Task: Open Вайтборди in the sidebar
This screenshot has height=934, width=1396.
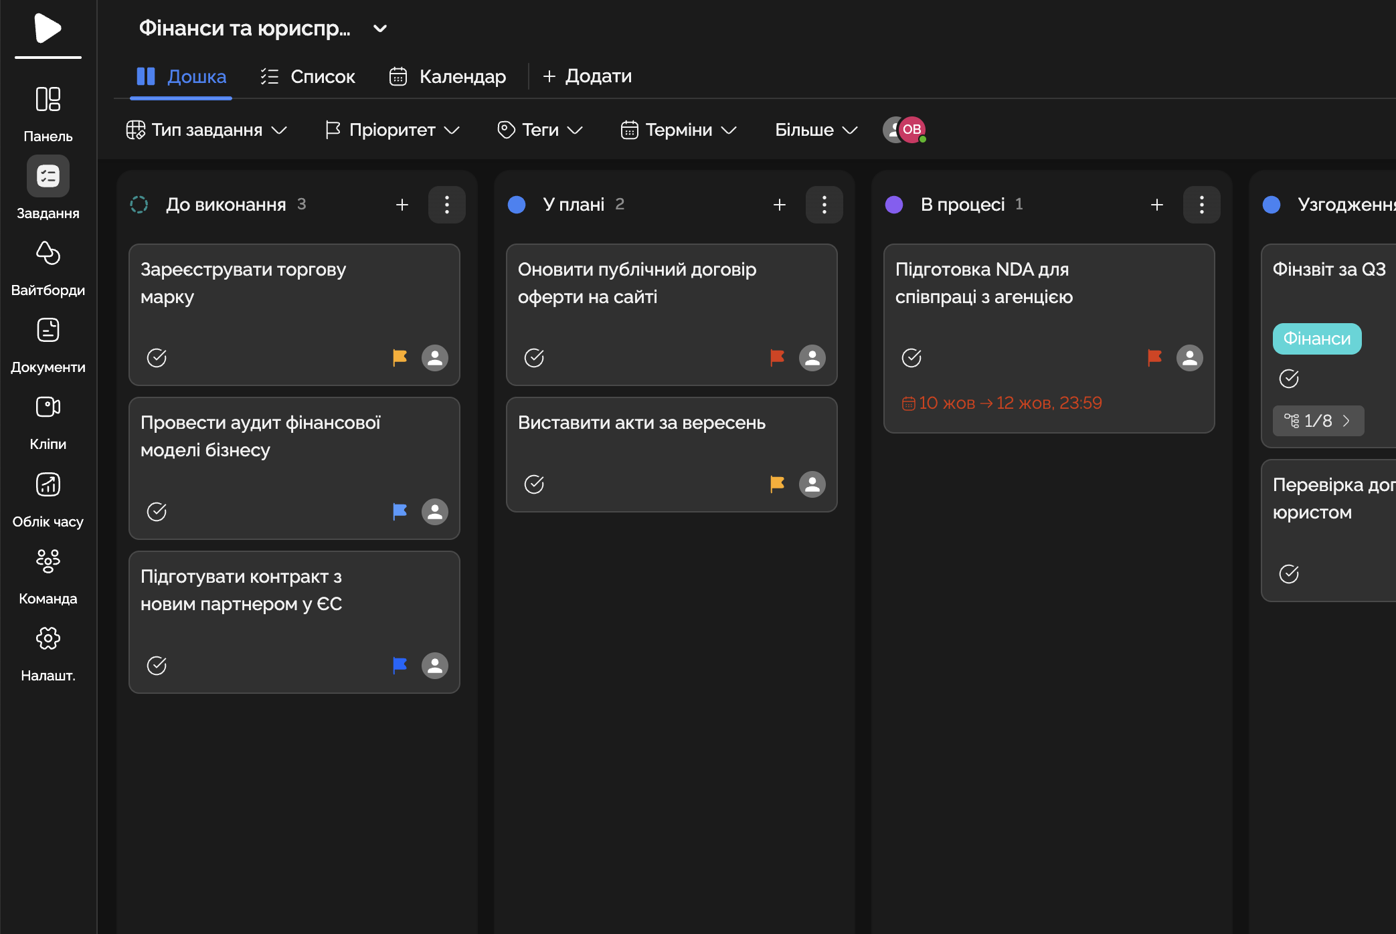Action: tap(48, 254)
